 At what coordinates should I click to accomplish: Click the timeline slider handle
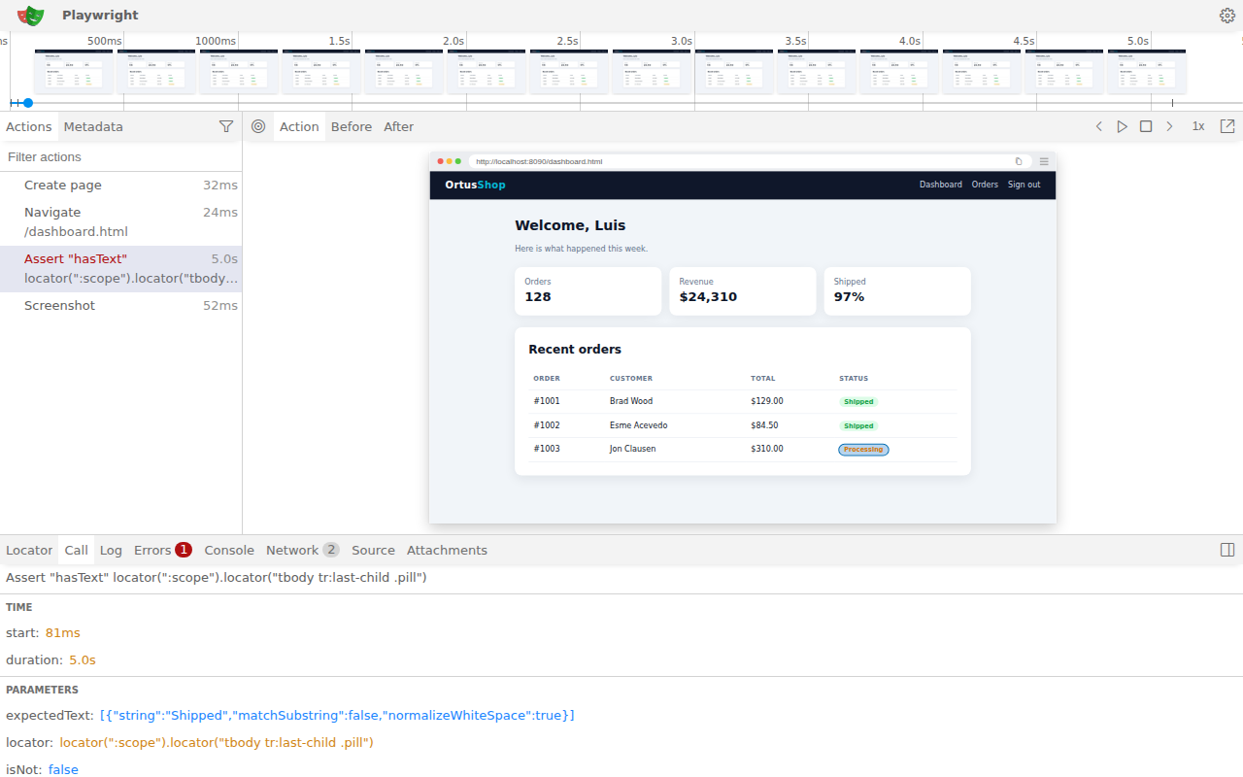[x=28, y=103]
